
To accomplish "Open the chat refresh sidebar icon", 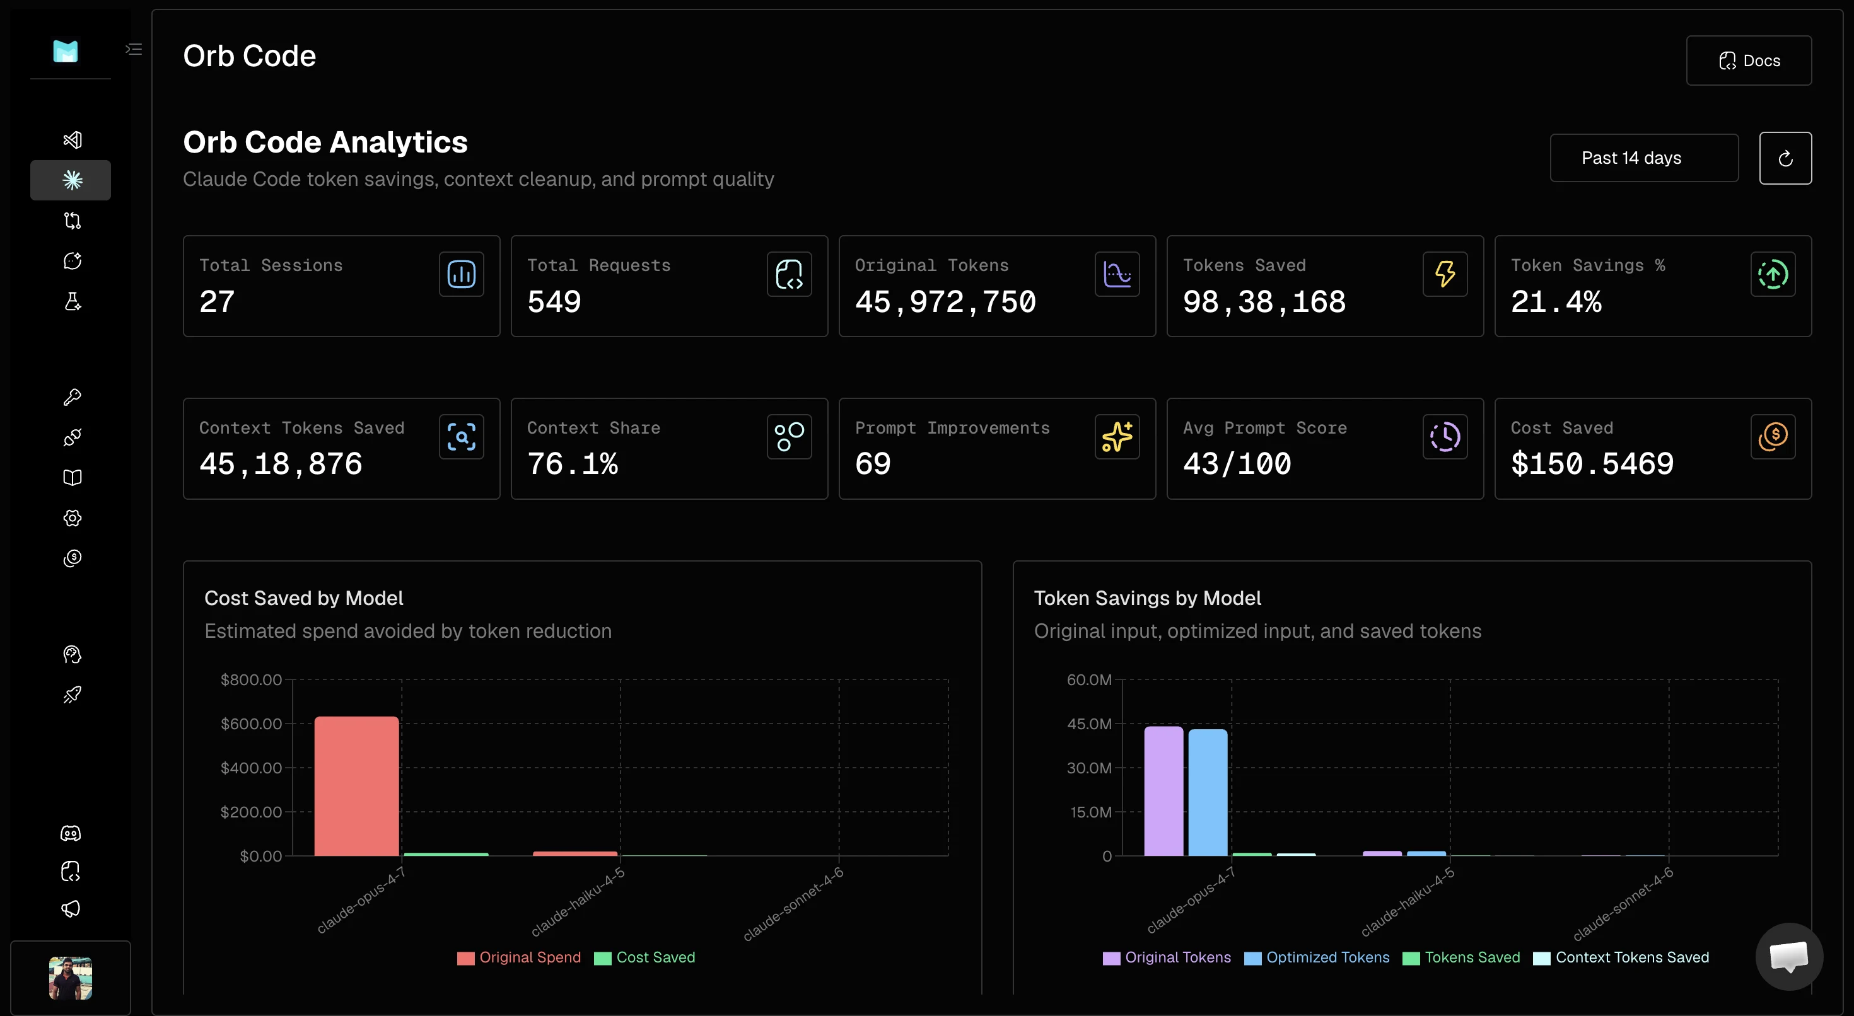I will (x=72, y=260).
